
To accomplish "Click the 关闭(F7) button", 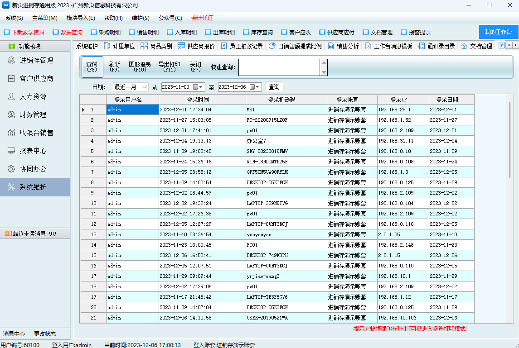I will click(196, 67).
